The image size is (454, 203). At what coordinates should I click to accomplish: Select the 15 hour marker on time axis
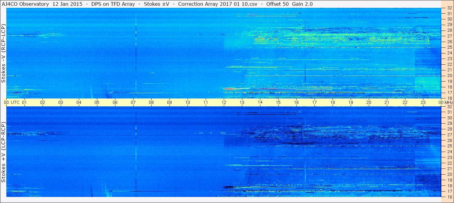278,102
